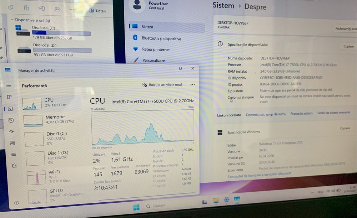Show hidden tray icons chevron
357x218 pixels.
pyautogui.click(x=312, y=192)
